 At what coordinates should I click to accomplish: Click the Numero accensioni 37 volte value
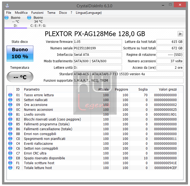170,61
